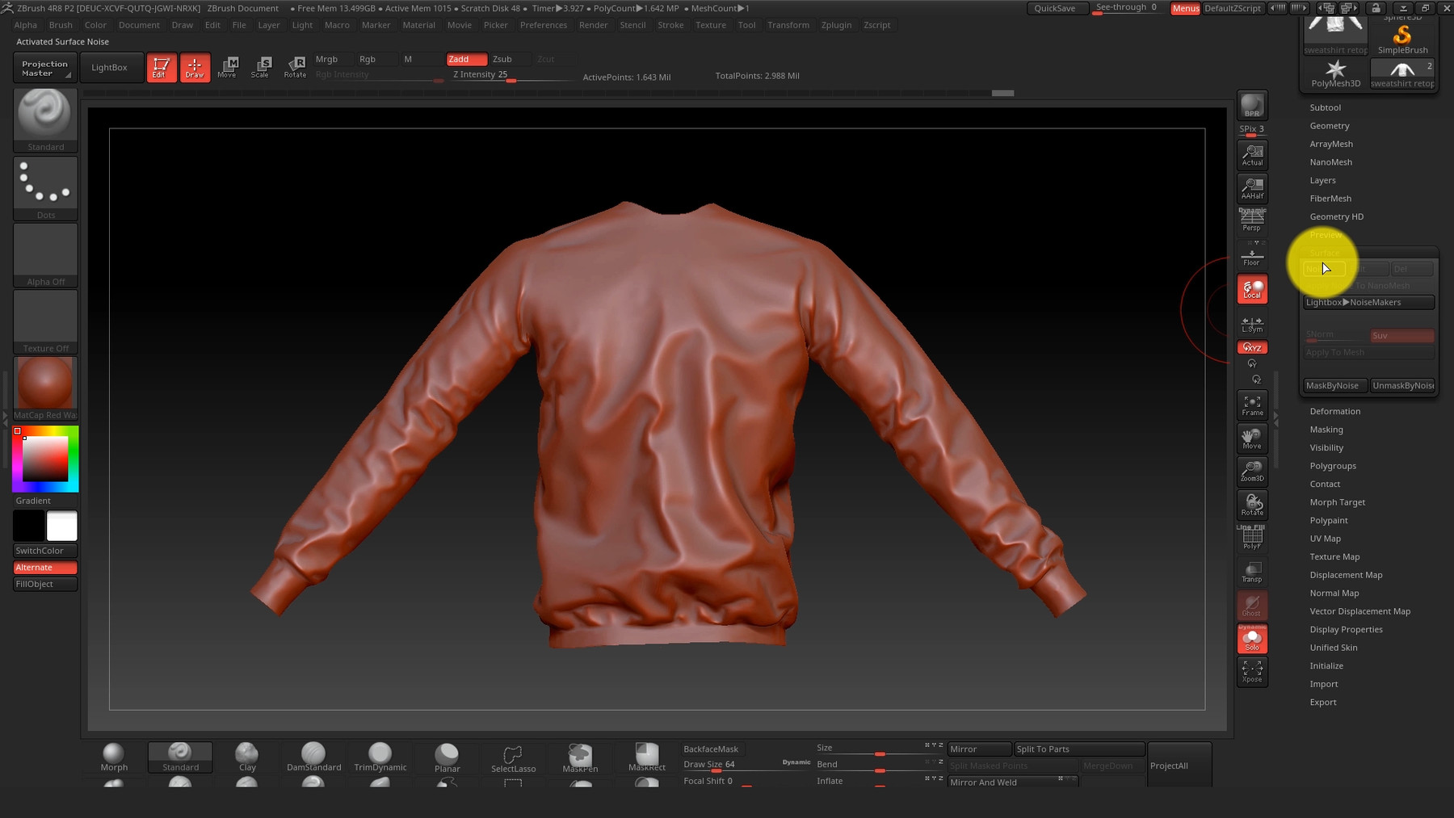Click the Zoom3D icon on right shelf
1454x818 pixels.
1251,471
